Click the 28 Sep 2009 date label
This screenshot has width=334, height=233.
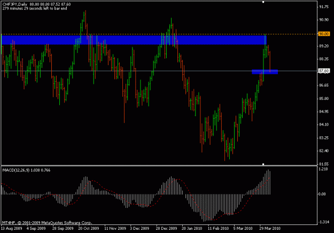pos(63,229)
